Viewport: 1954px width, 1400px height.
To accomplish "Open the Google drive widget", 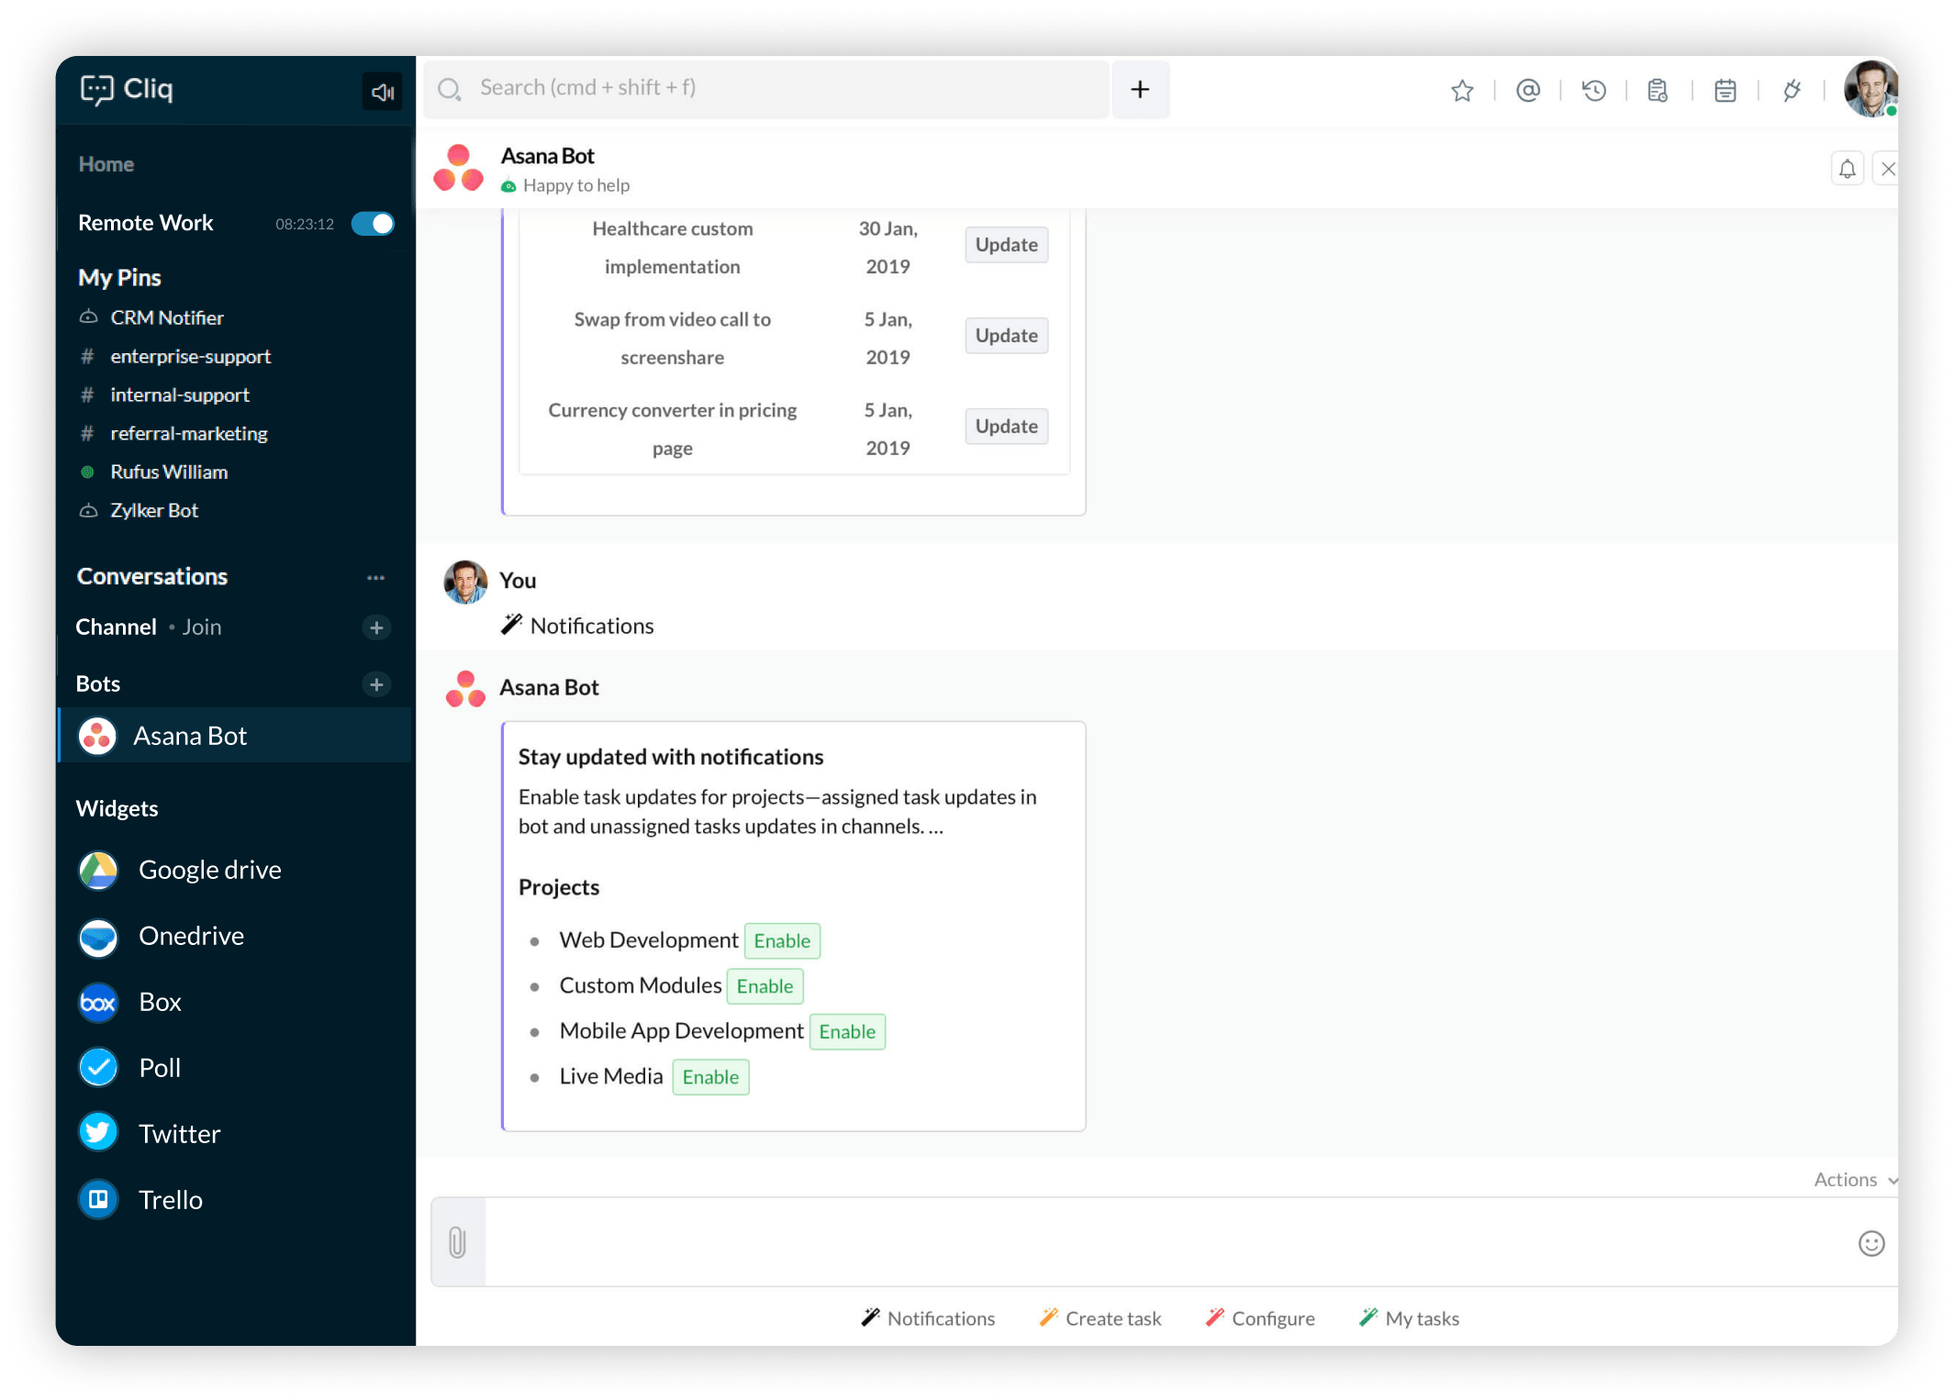I will click(x=181, y=870).
